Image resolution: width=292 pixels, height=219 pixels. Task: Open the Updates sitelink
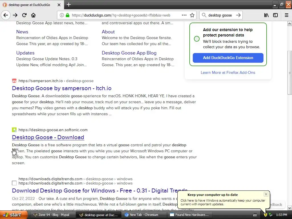25,53
